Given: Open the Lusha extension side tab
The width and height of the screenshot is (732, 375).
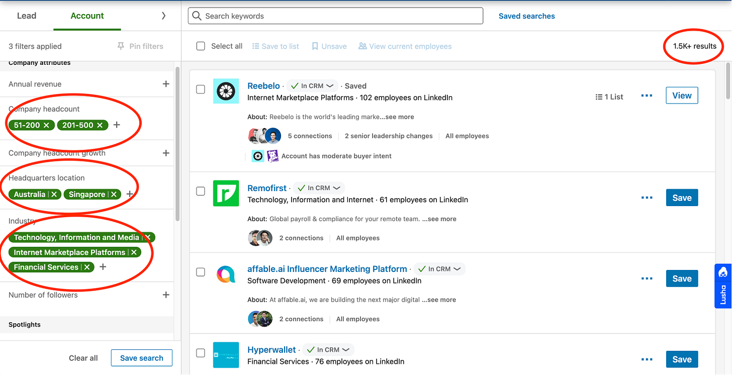Looking at the screenshot, I should (723, 286).
